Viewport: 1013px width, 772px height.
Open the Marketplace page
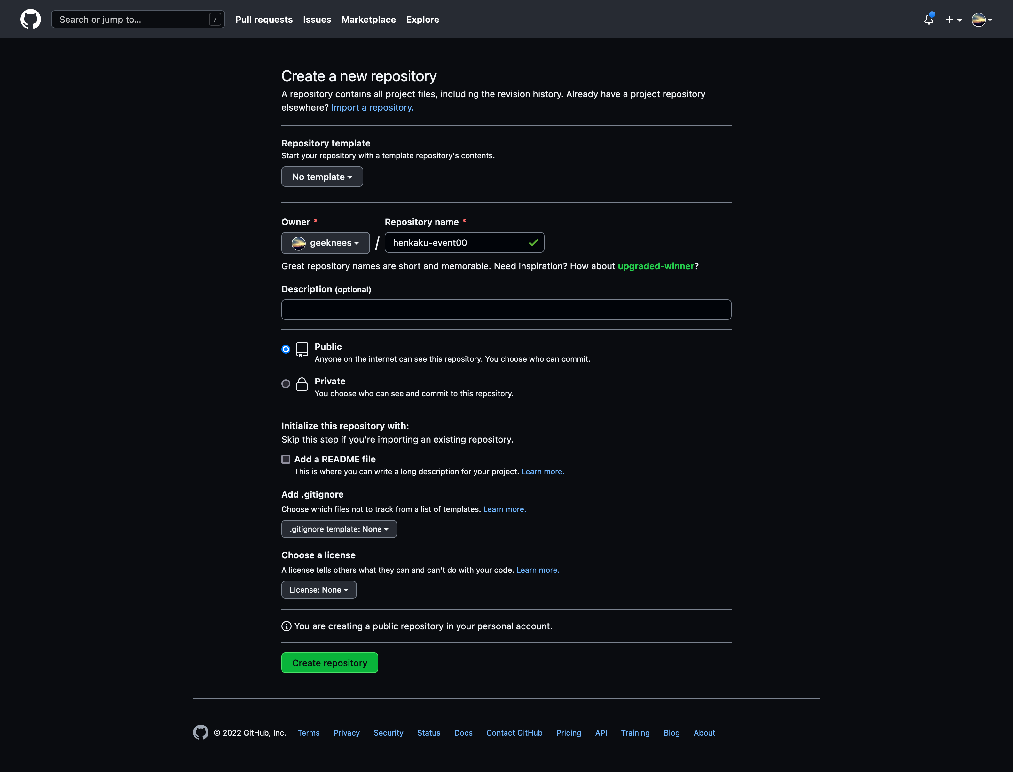click(x=368, y=19)
